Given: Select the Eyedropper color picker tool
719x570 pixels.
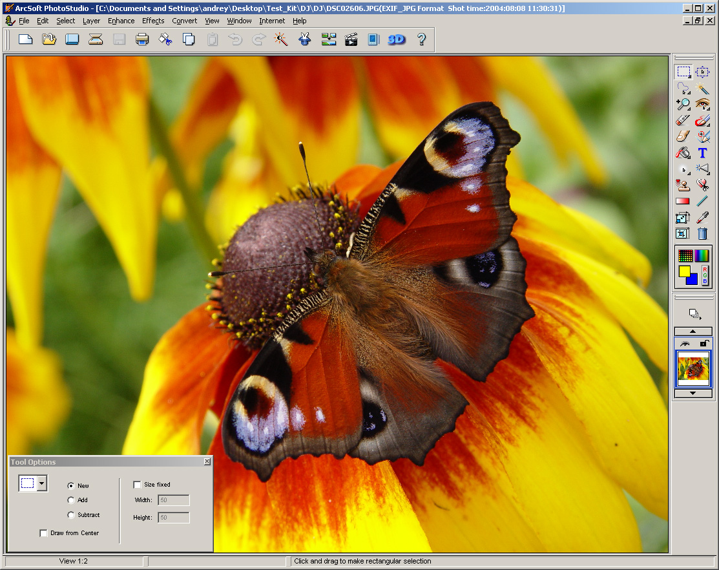Looking at the screenshot, I should (x=702, y=217).
